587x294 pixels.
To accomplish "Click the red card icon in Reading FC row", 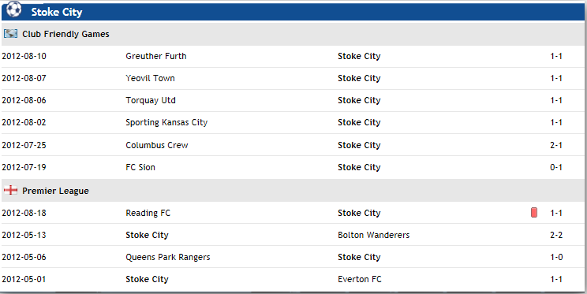I will point(534,213).
